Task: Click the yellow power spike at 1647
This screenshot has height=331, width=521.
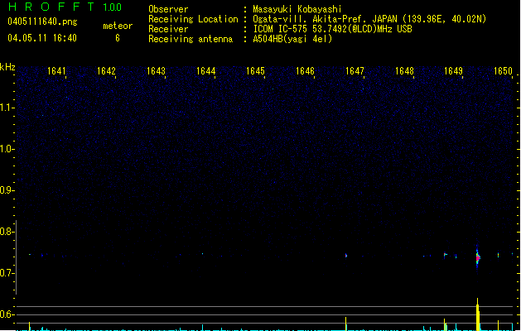Action: (346, 324)
